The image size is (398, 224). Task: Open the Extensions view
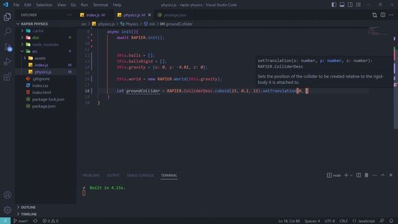pos(7,77)
